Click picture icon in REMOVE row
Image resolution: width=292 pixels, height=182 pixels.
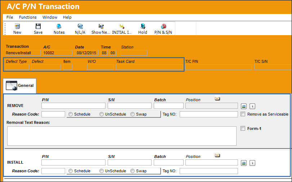(x=244, y=106)
